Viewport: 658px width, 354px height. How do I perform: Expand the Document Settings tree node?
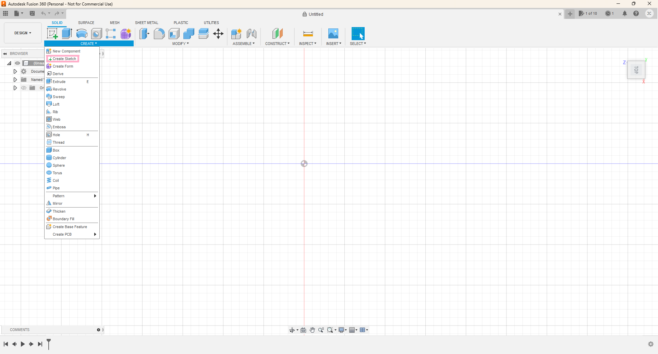tap(15, 71)
